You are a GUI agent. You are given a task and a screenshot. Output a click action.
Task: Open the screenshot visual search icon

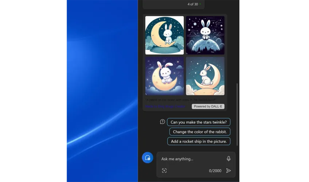coord(164,170)
